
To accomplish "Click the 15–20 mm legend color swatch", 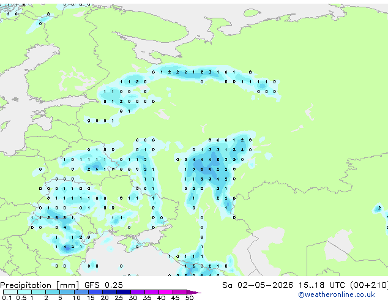I will tap(95, 292).
